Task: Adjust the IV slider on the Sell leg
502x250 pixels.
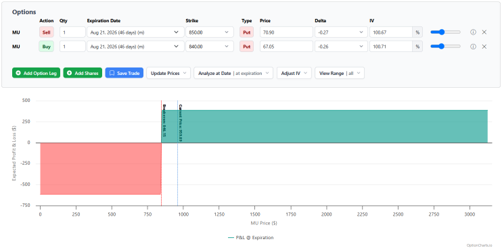Action: tap(445, 32)
